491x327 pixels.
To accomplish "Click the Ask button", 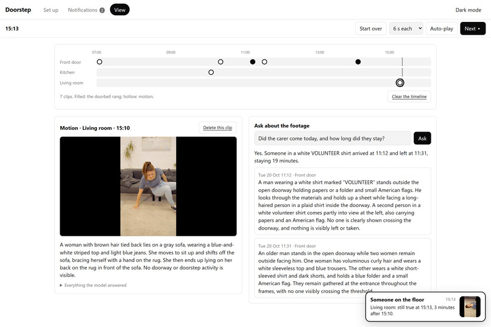I will click(422, 138).
